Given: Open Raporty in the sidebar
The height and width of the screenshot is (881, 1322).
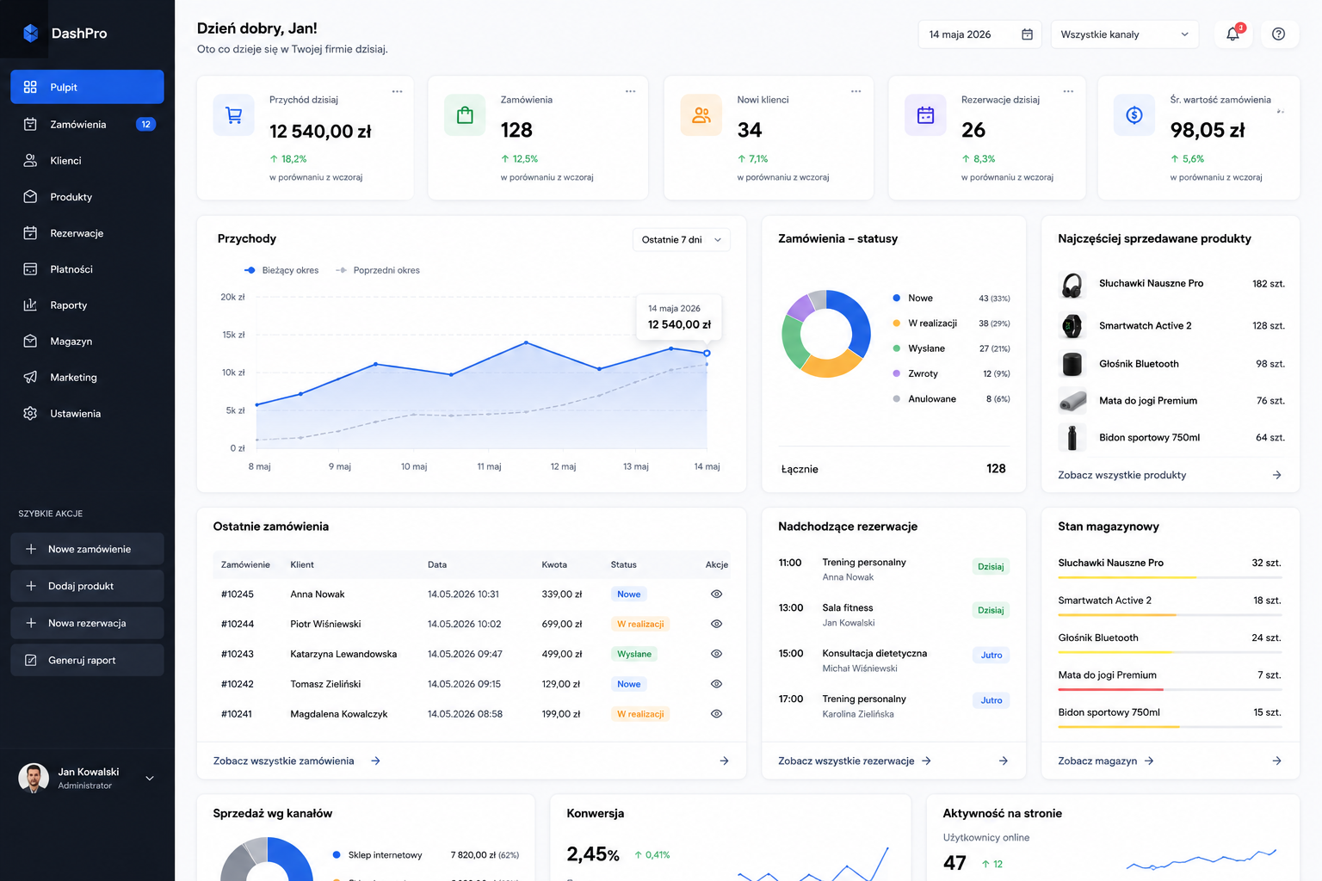Looking at the screenshot, I should click(x=87, y=305).
